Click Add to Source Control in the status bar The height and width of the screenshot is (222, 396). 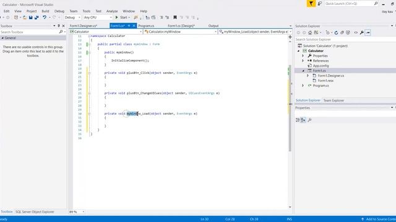(x=379, y=220)
